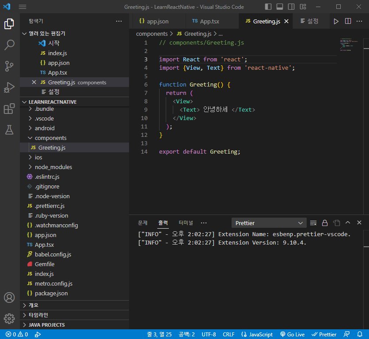Change the CRLF line ending setting

[228, 334]
